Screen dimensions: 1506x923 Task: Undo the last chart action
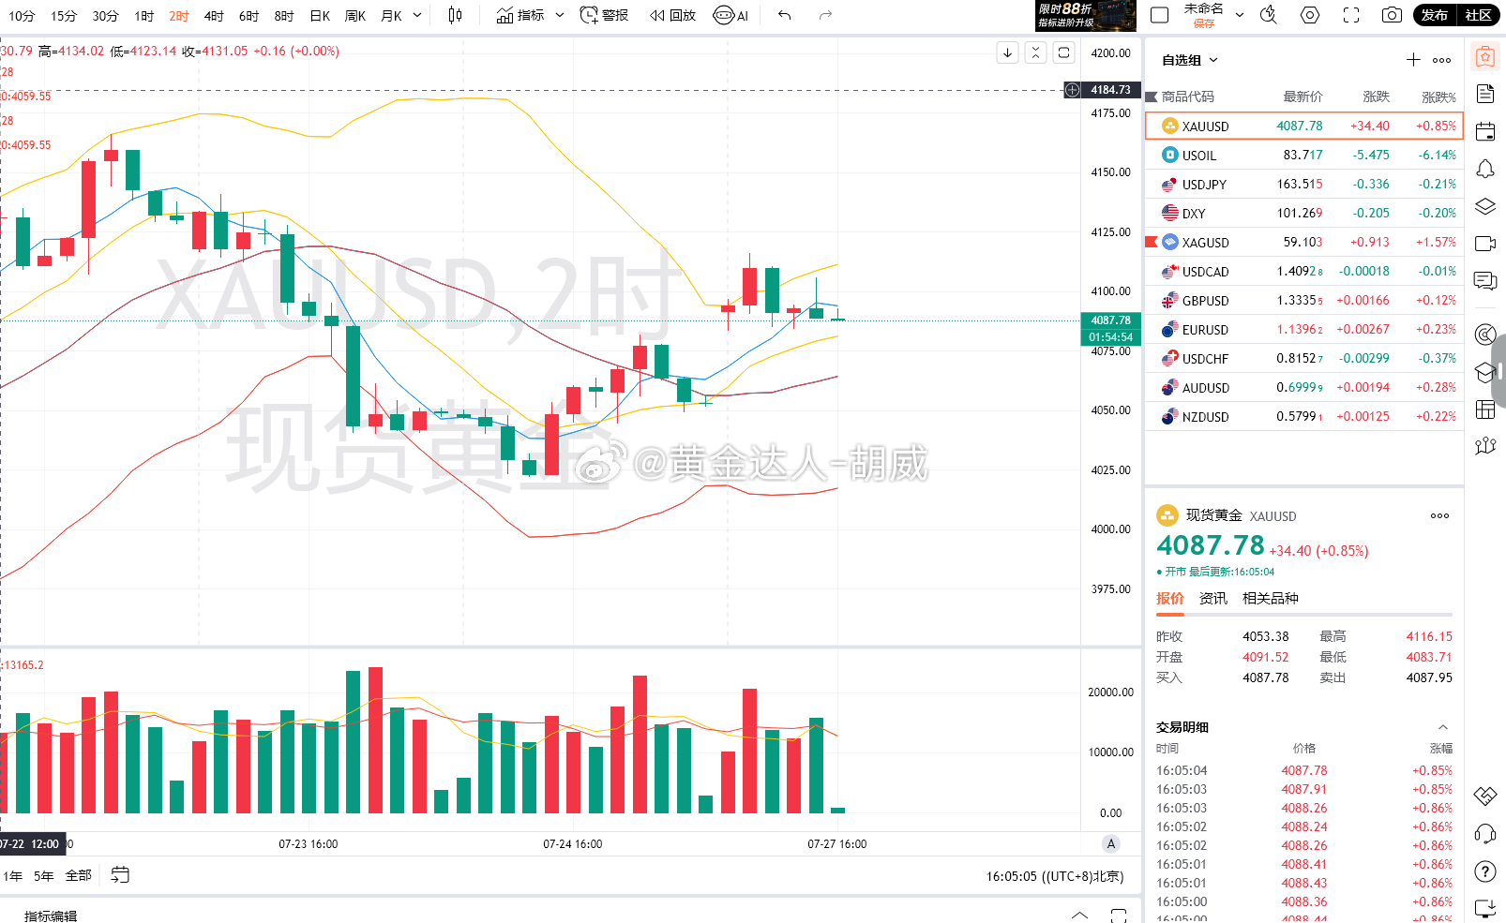(785, 15)
